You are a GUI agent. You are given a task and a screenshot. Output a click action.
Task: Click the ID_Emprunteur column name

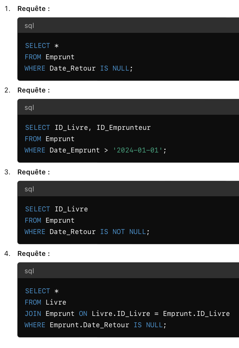[x=123, y=128]
